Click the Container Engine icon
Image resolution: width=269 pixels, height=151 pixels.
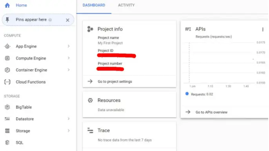click(x=7, y=70)
